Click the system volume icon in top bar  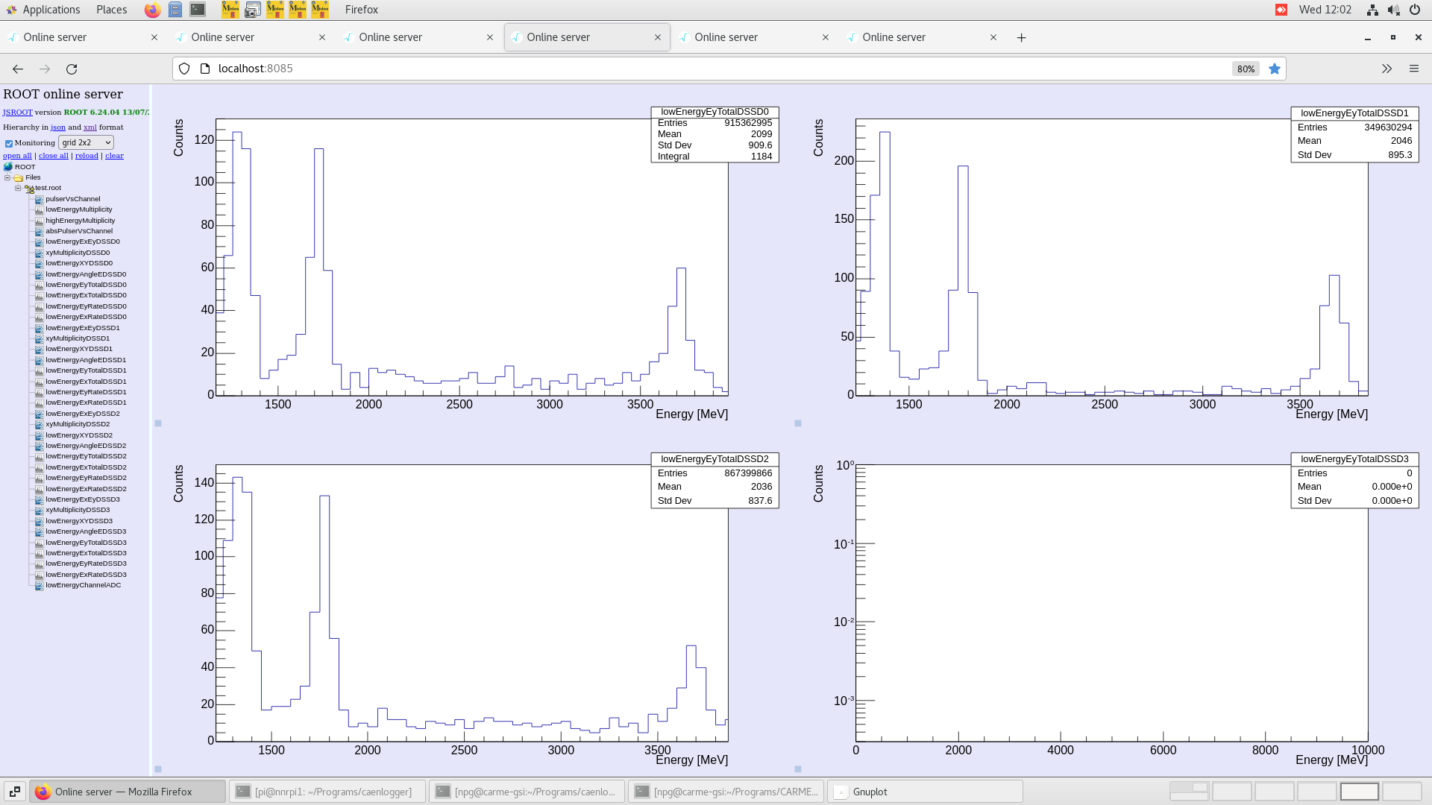coord(1393,10)
